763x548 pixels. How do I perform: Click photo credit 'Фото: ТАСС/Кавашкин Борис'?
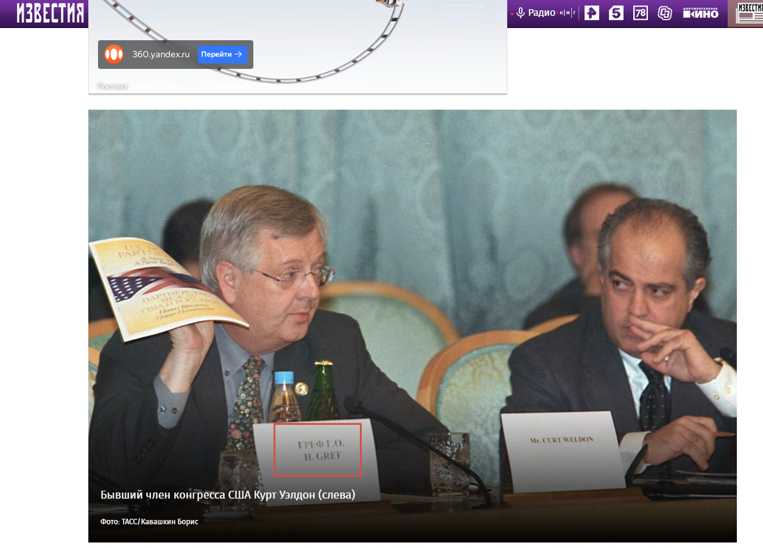tap(149, 522)
